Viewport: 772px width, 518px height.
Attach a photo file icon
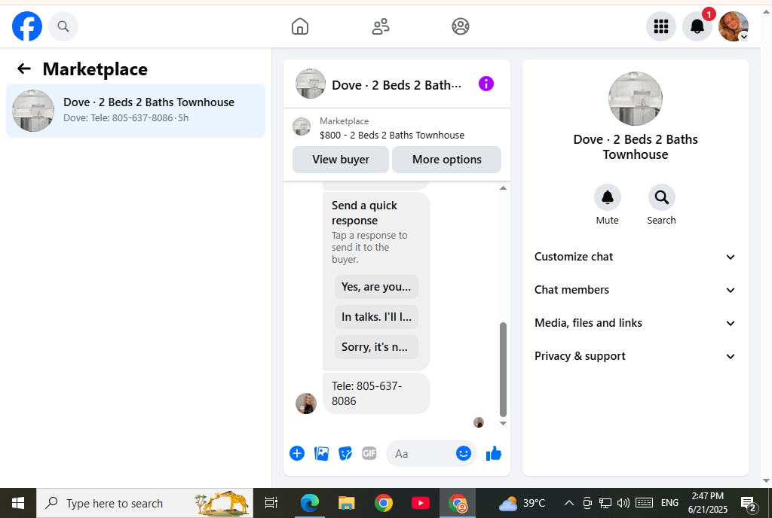(321, 453)
